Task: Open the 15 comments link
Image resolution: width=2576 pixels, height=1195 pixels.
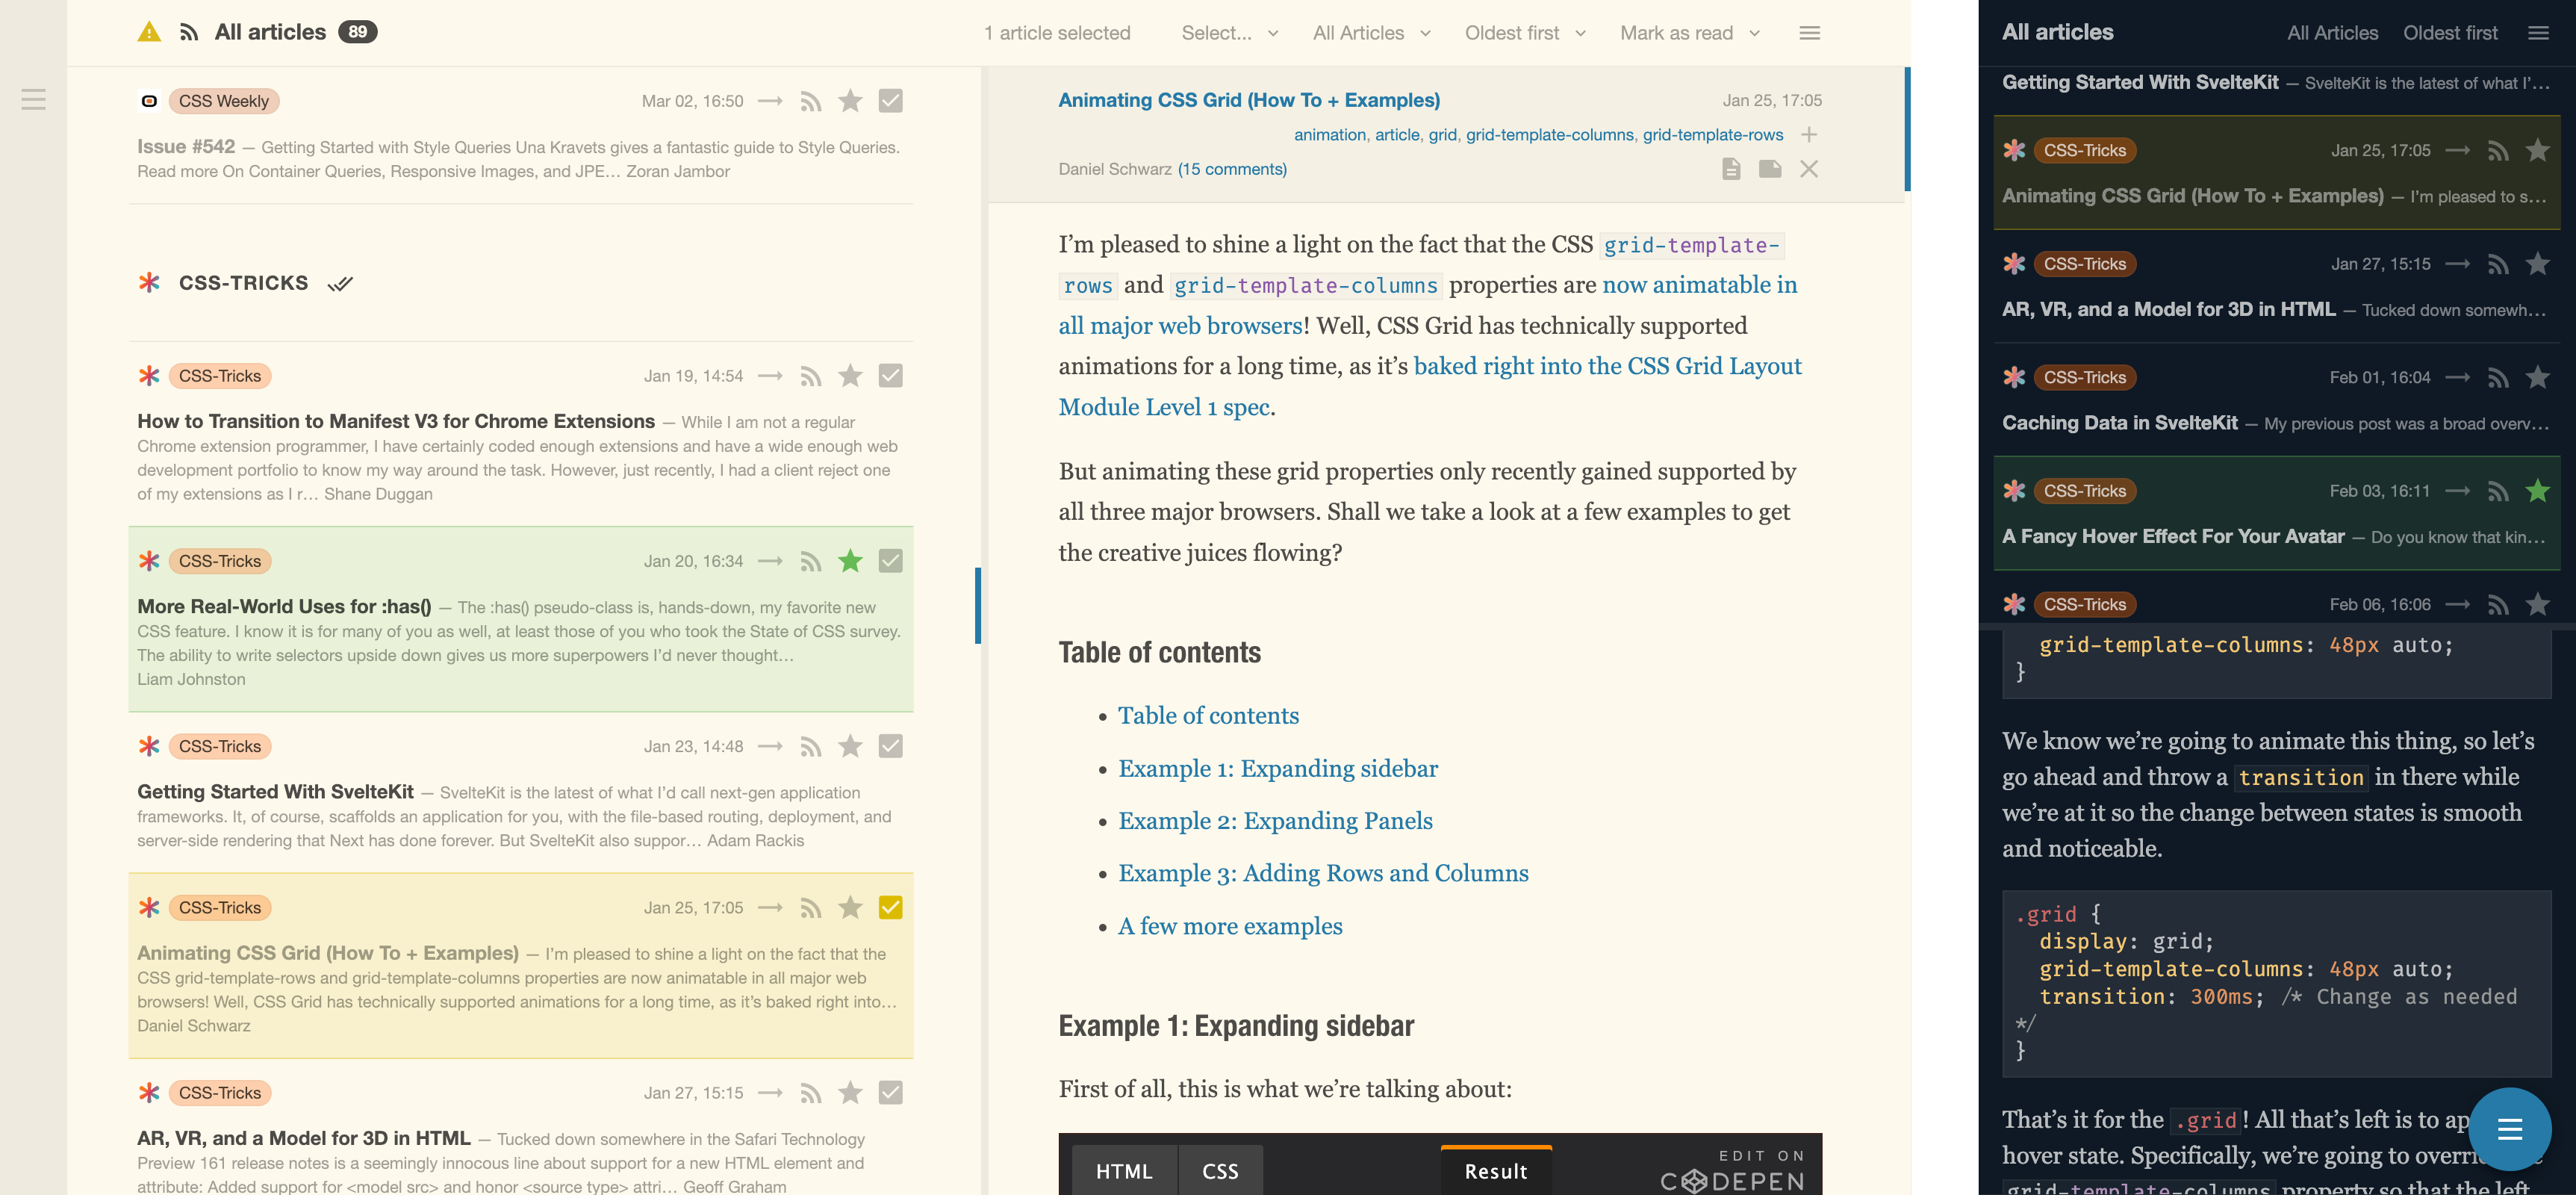Action: 1232,169
